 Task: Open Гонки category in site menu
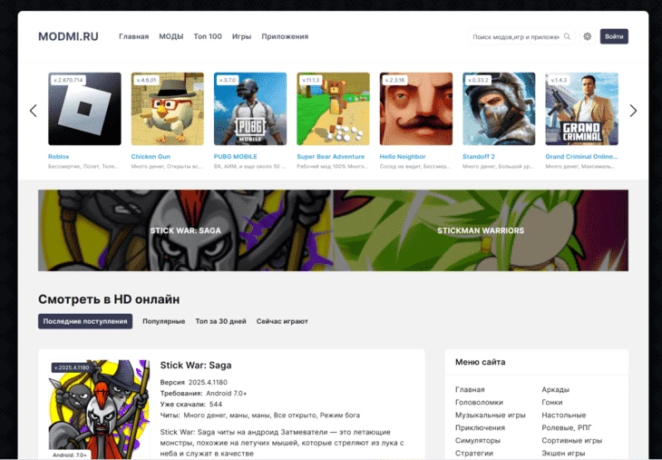[x=552, y=402]
